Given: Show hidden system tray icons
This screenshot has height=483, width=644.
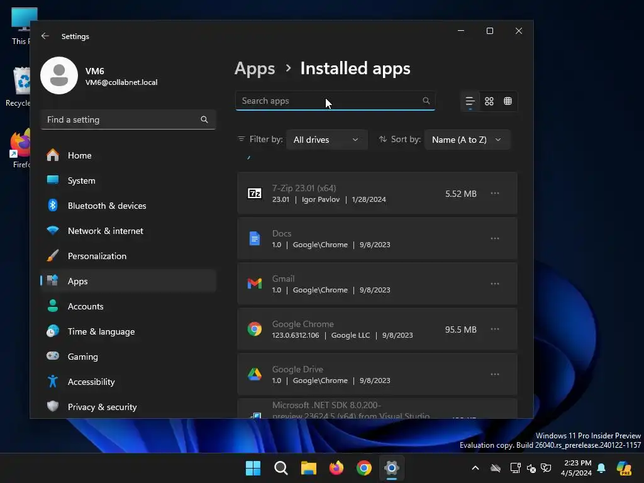Looking at the screenshot, I should point(475,468).
